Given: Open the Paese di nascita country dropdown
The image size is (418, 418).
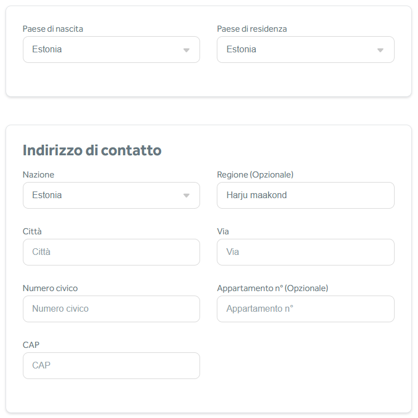Looking at the screenshot, I should tap(106, 50).
